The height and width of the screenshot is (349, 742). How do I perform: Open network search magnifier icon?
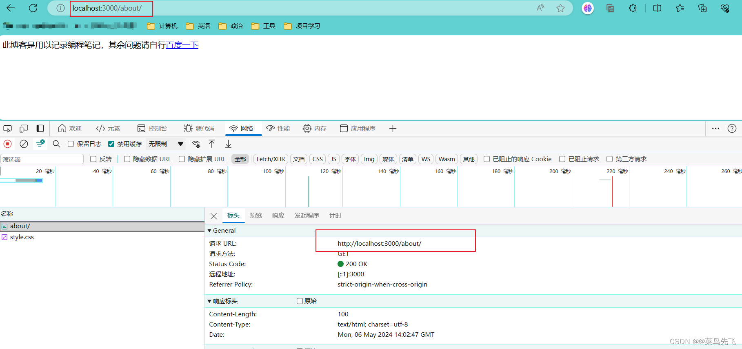tap(56, 144)
